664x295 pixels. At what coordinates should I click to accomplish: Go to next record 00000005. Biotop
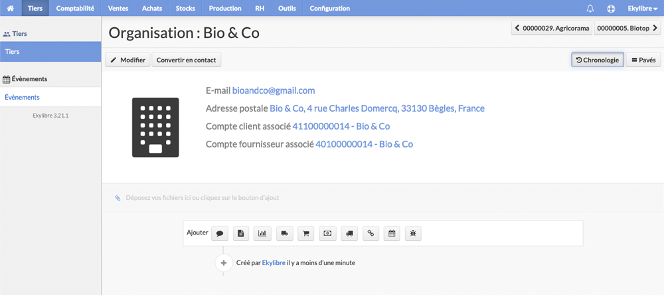(627, 29)
